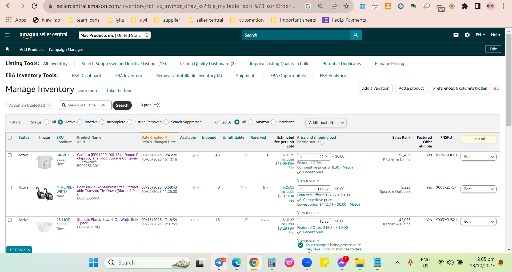Image resolution: width=512 pixels, height=272 pixels.
Task: Click the Seller Central messages envelope icon
Action: [x=456, y=35]
